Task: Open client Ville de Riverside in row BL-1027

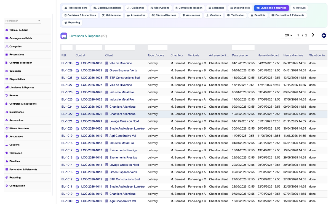Action: (121, 85)
